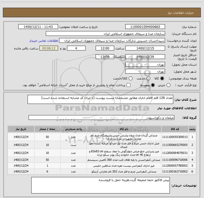Click item name صندلی گردان مدل بدون پشتی
Screen dimensions: 204x198
click(124, 137)
